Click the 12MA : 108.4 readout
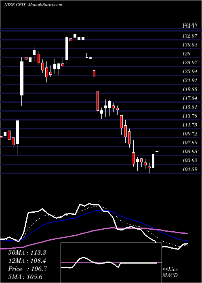Screen dimensions: 202x283 (27, 261)
